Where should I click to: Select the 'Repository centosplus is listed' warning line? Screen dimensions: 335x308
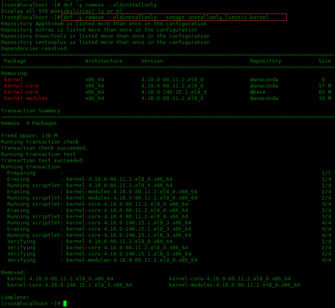tap(105, 42)
